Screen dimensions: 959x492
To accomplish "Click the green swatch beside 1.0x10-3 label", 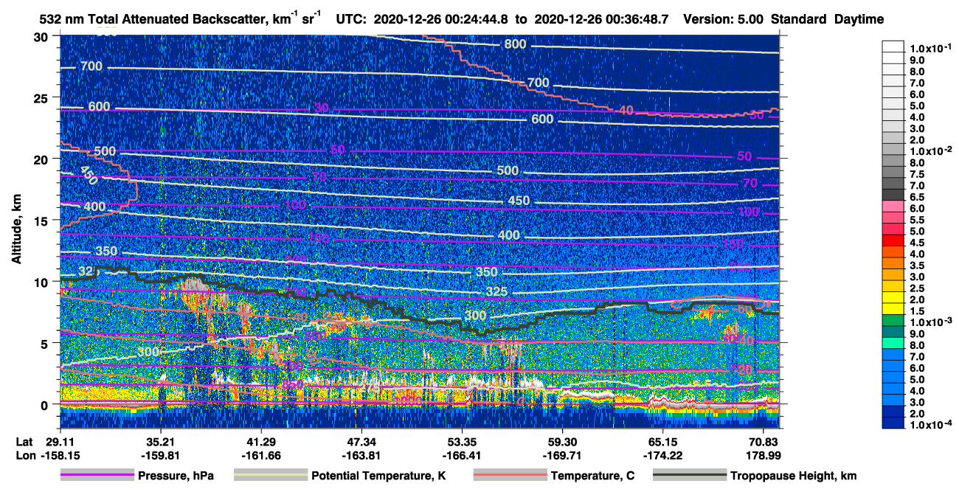I will click(x=893, y=322).
